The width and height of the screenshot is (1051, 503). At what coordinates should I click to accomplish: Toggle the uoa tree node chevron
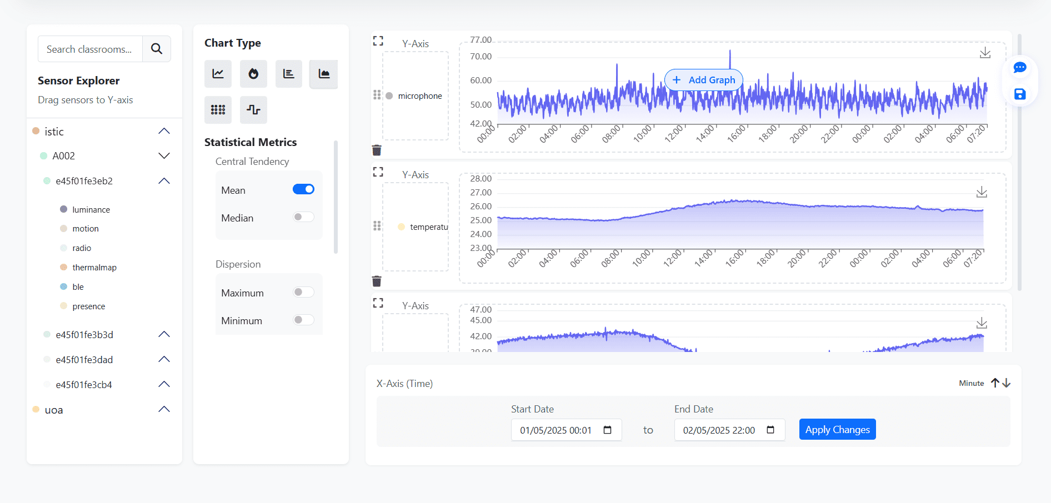[164, 409]
